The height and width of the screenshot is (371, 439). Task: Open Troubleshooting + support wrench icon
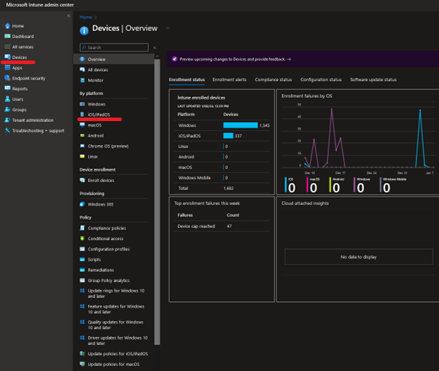tap(8, 130)
